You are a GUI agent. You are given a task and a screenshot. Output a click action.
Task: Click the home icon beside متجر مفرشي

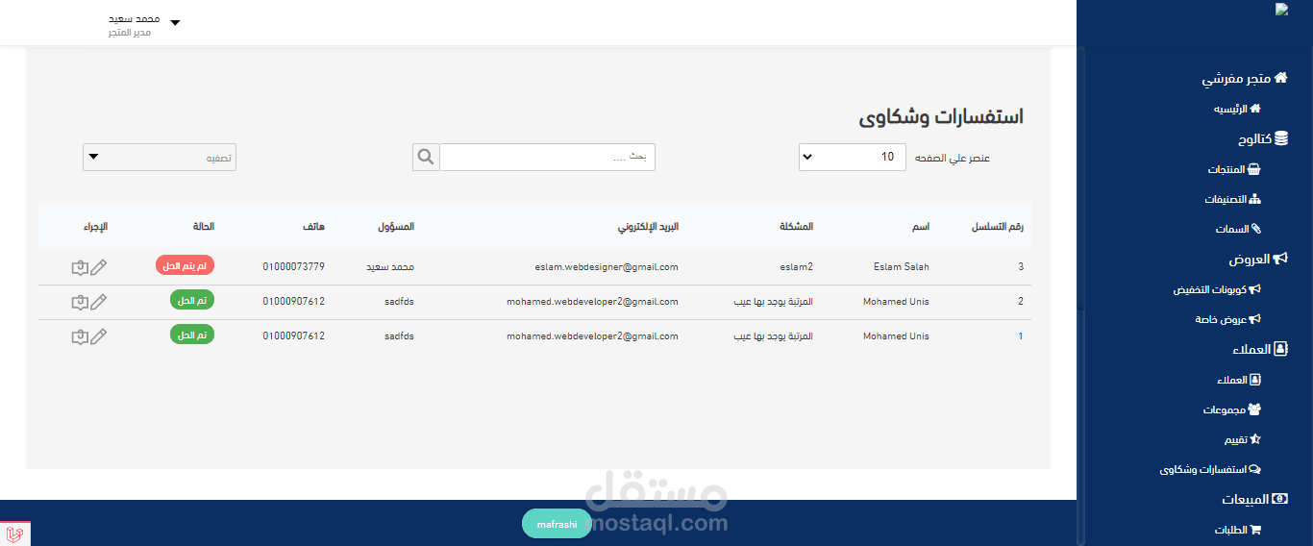(x=1280, y=78)
